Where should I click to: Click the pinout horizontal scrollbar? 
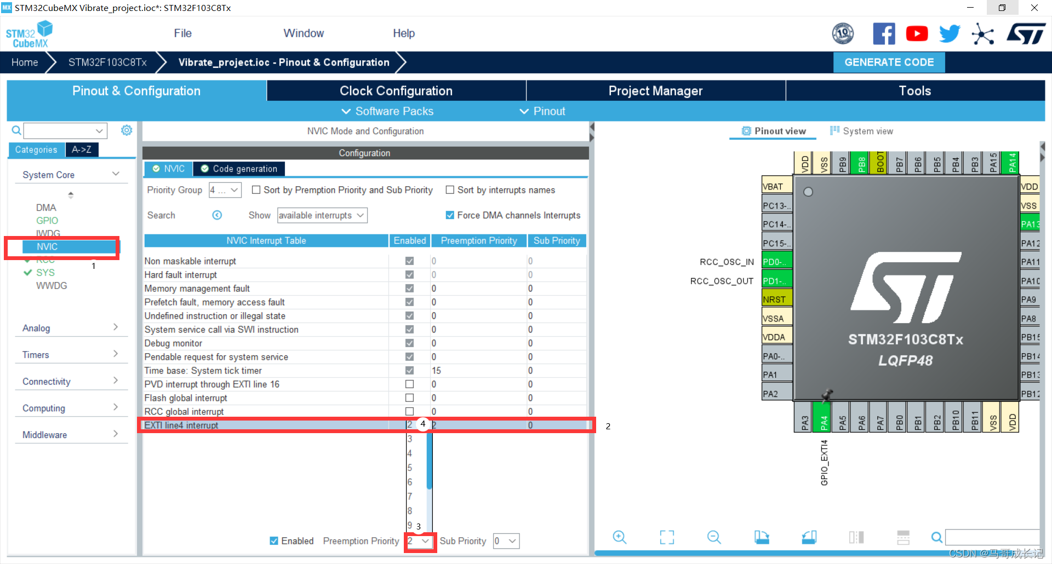pyautogui.click(x=816, y=553)
